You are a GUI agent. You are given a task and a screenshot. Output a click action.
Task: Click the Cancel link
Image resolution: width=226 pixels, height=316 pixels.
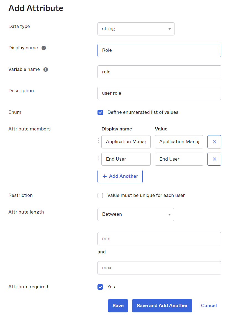(209, 305)
